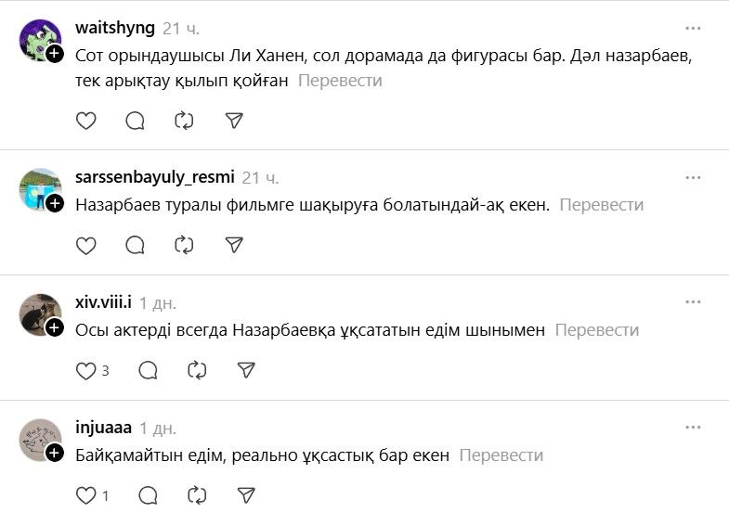Open sarssenbayuly_resmi's profile via username
Viewport: 729px width, 525px height.
154,177
